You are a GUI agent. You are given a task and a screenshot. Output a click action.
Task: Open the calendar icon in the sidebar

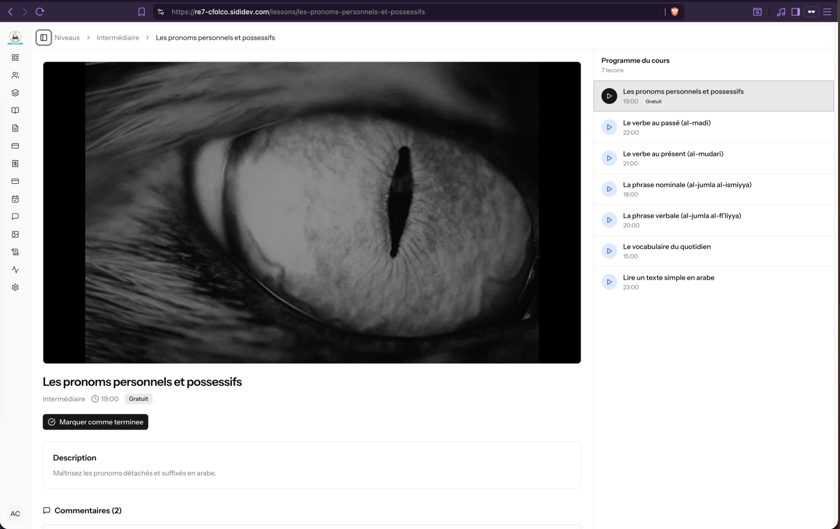[x=15, y=199]
